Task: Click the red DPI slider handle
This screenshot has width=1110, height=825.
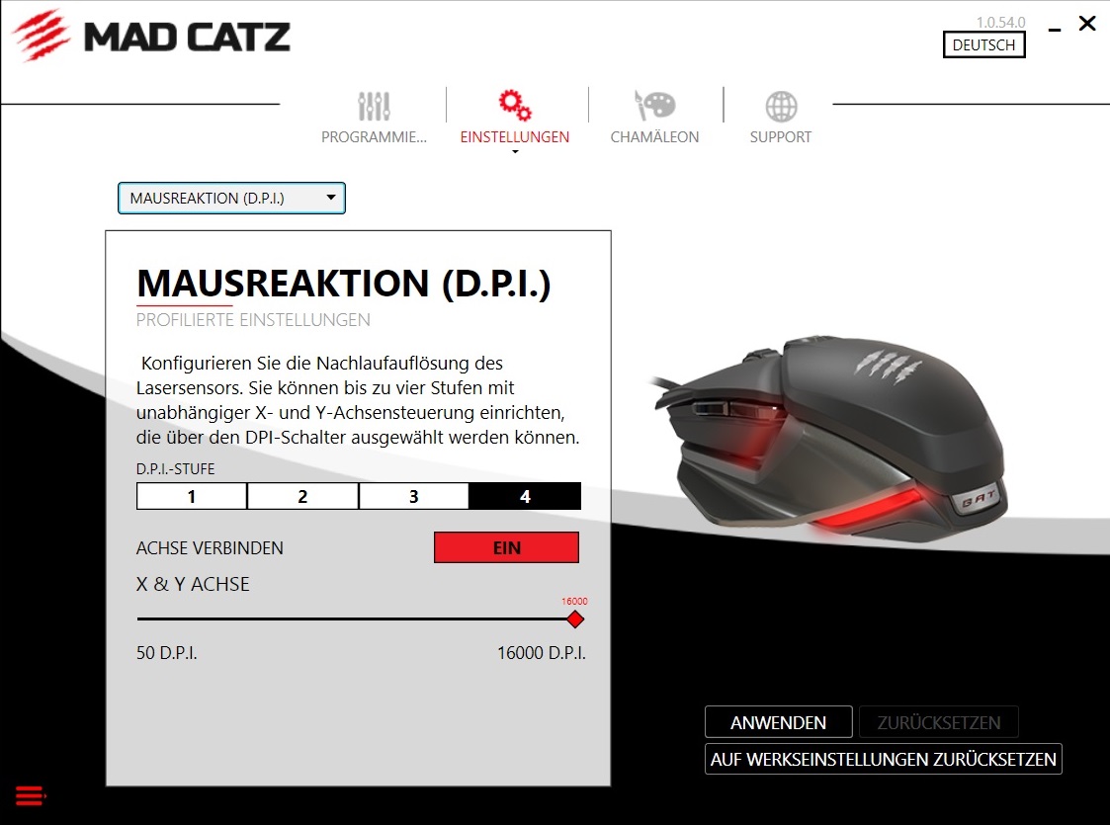Action: 575,619
